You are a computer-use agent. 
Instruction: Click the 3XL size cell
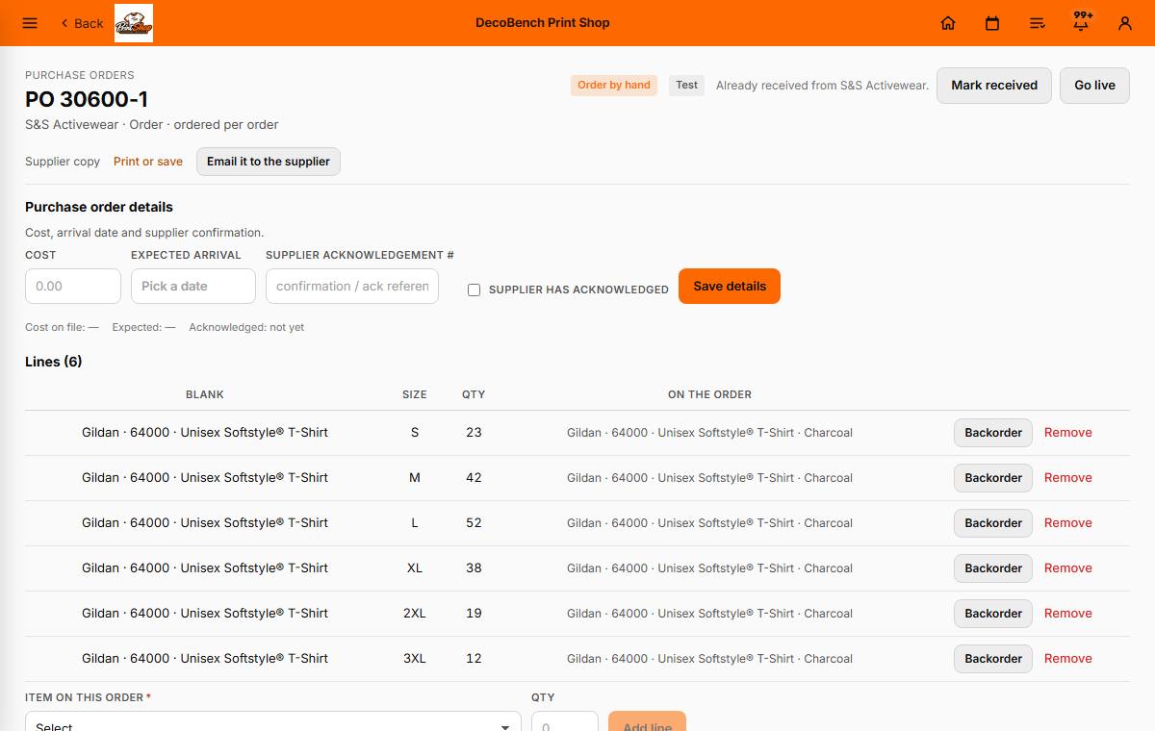[x=415, y=659]
